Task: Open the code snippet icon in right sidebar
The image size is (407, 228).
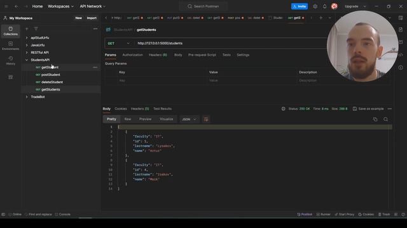Action: [x=401, y=55]
